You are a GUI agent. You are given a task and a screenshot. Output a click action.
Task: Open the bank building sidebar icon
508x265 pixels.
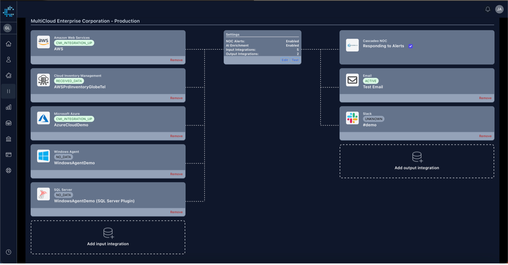(9, 139)
